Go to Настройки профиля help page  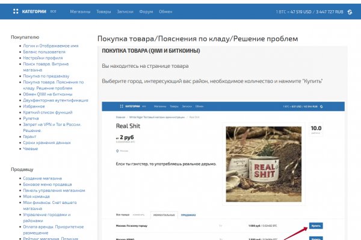click(x=42, y=58)
